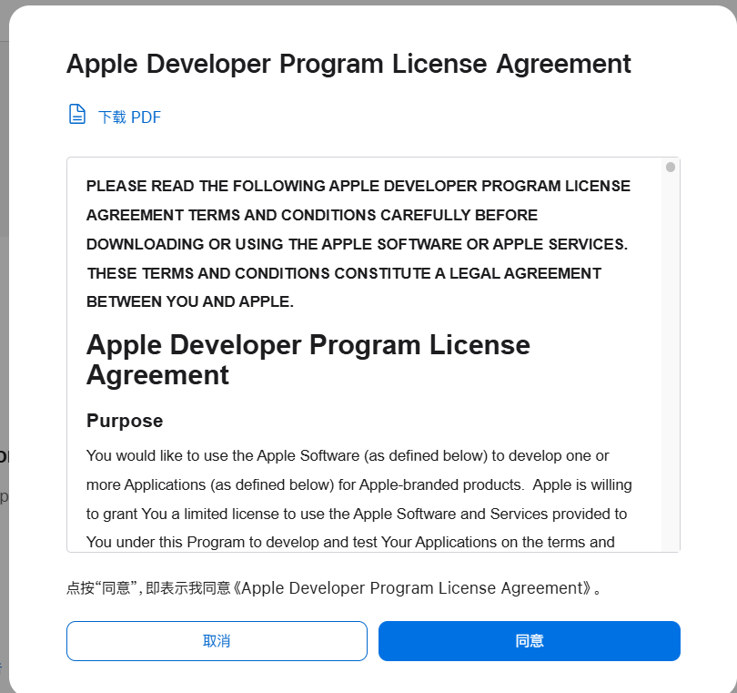Click the large agreement heading inside the text box

[308, 360]
